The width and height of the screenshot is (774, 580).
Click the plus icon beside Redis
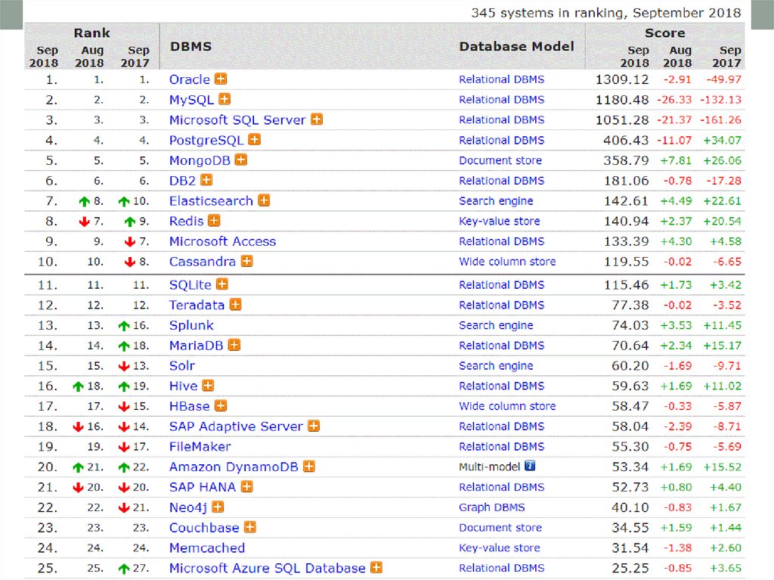click(x=214, y=221)
